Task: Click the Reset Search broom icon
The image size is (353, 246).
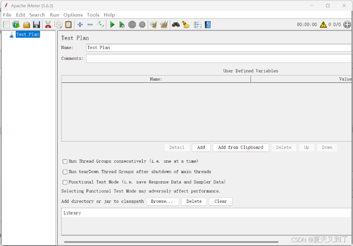Action: [x=186, y=25]
